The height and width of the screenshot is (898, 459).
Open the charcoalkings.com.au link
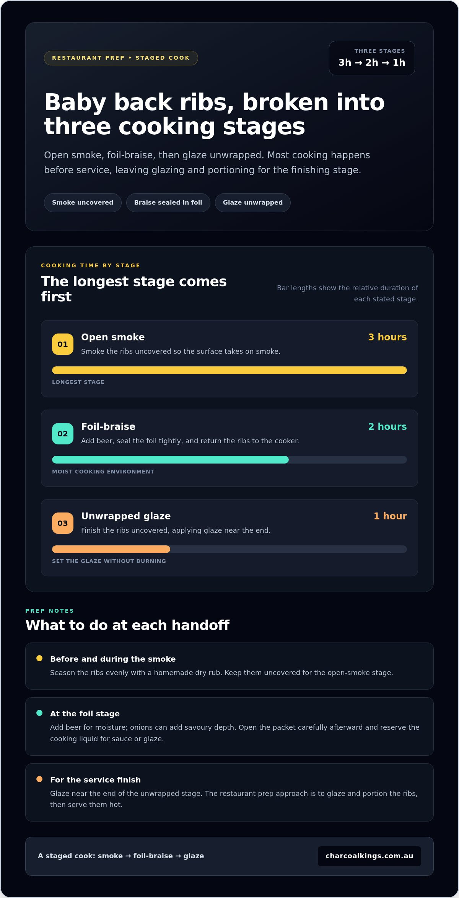[x=369, y=856]
